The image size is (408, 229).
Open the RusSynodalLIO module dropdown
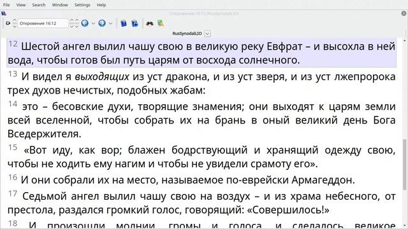click(207, 34)
